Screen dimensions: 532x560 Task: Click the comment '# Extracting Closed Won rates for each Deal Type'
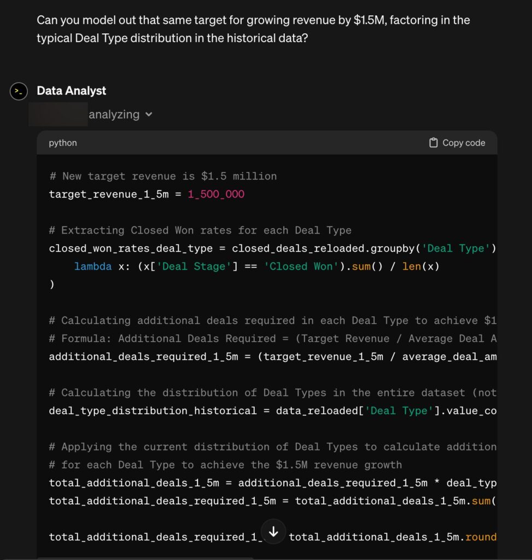pyautogui.click(x=200, y=230)
